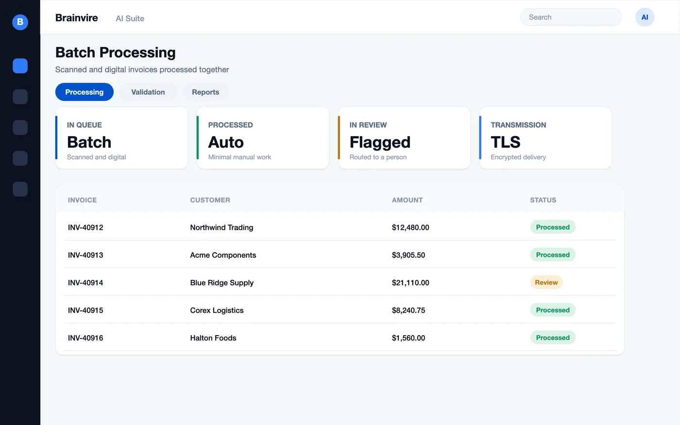Click the Review status badge for INV-40914

coord(546,282)
